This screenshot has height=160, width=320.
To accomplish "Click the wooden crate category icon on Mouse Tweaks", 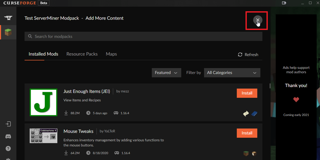I will 254,153.
